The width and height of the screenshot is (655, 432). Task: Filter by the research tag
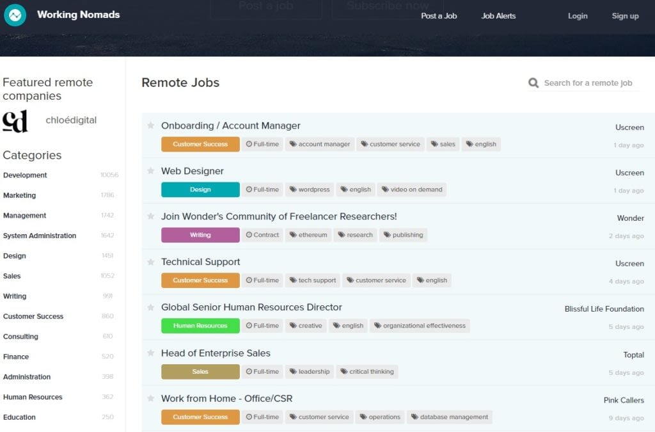click(355, 235)
